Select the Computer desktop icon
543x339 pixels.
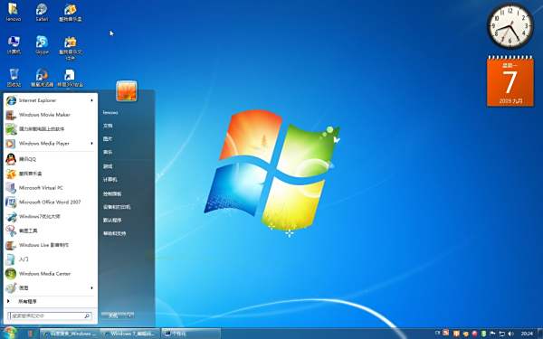click(14, 45)
